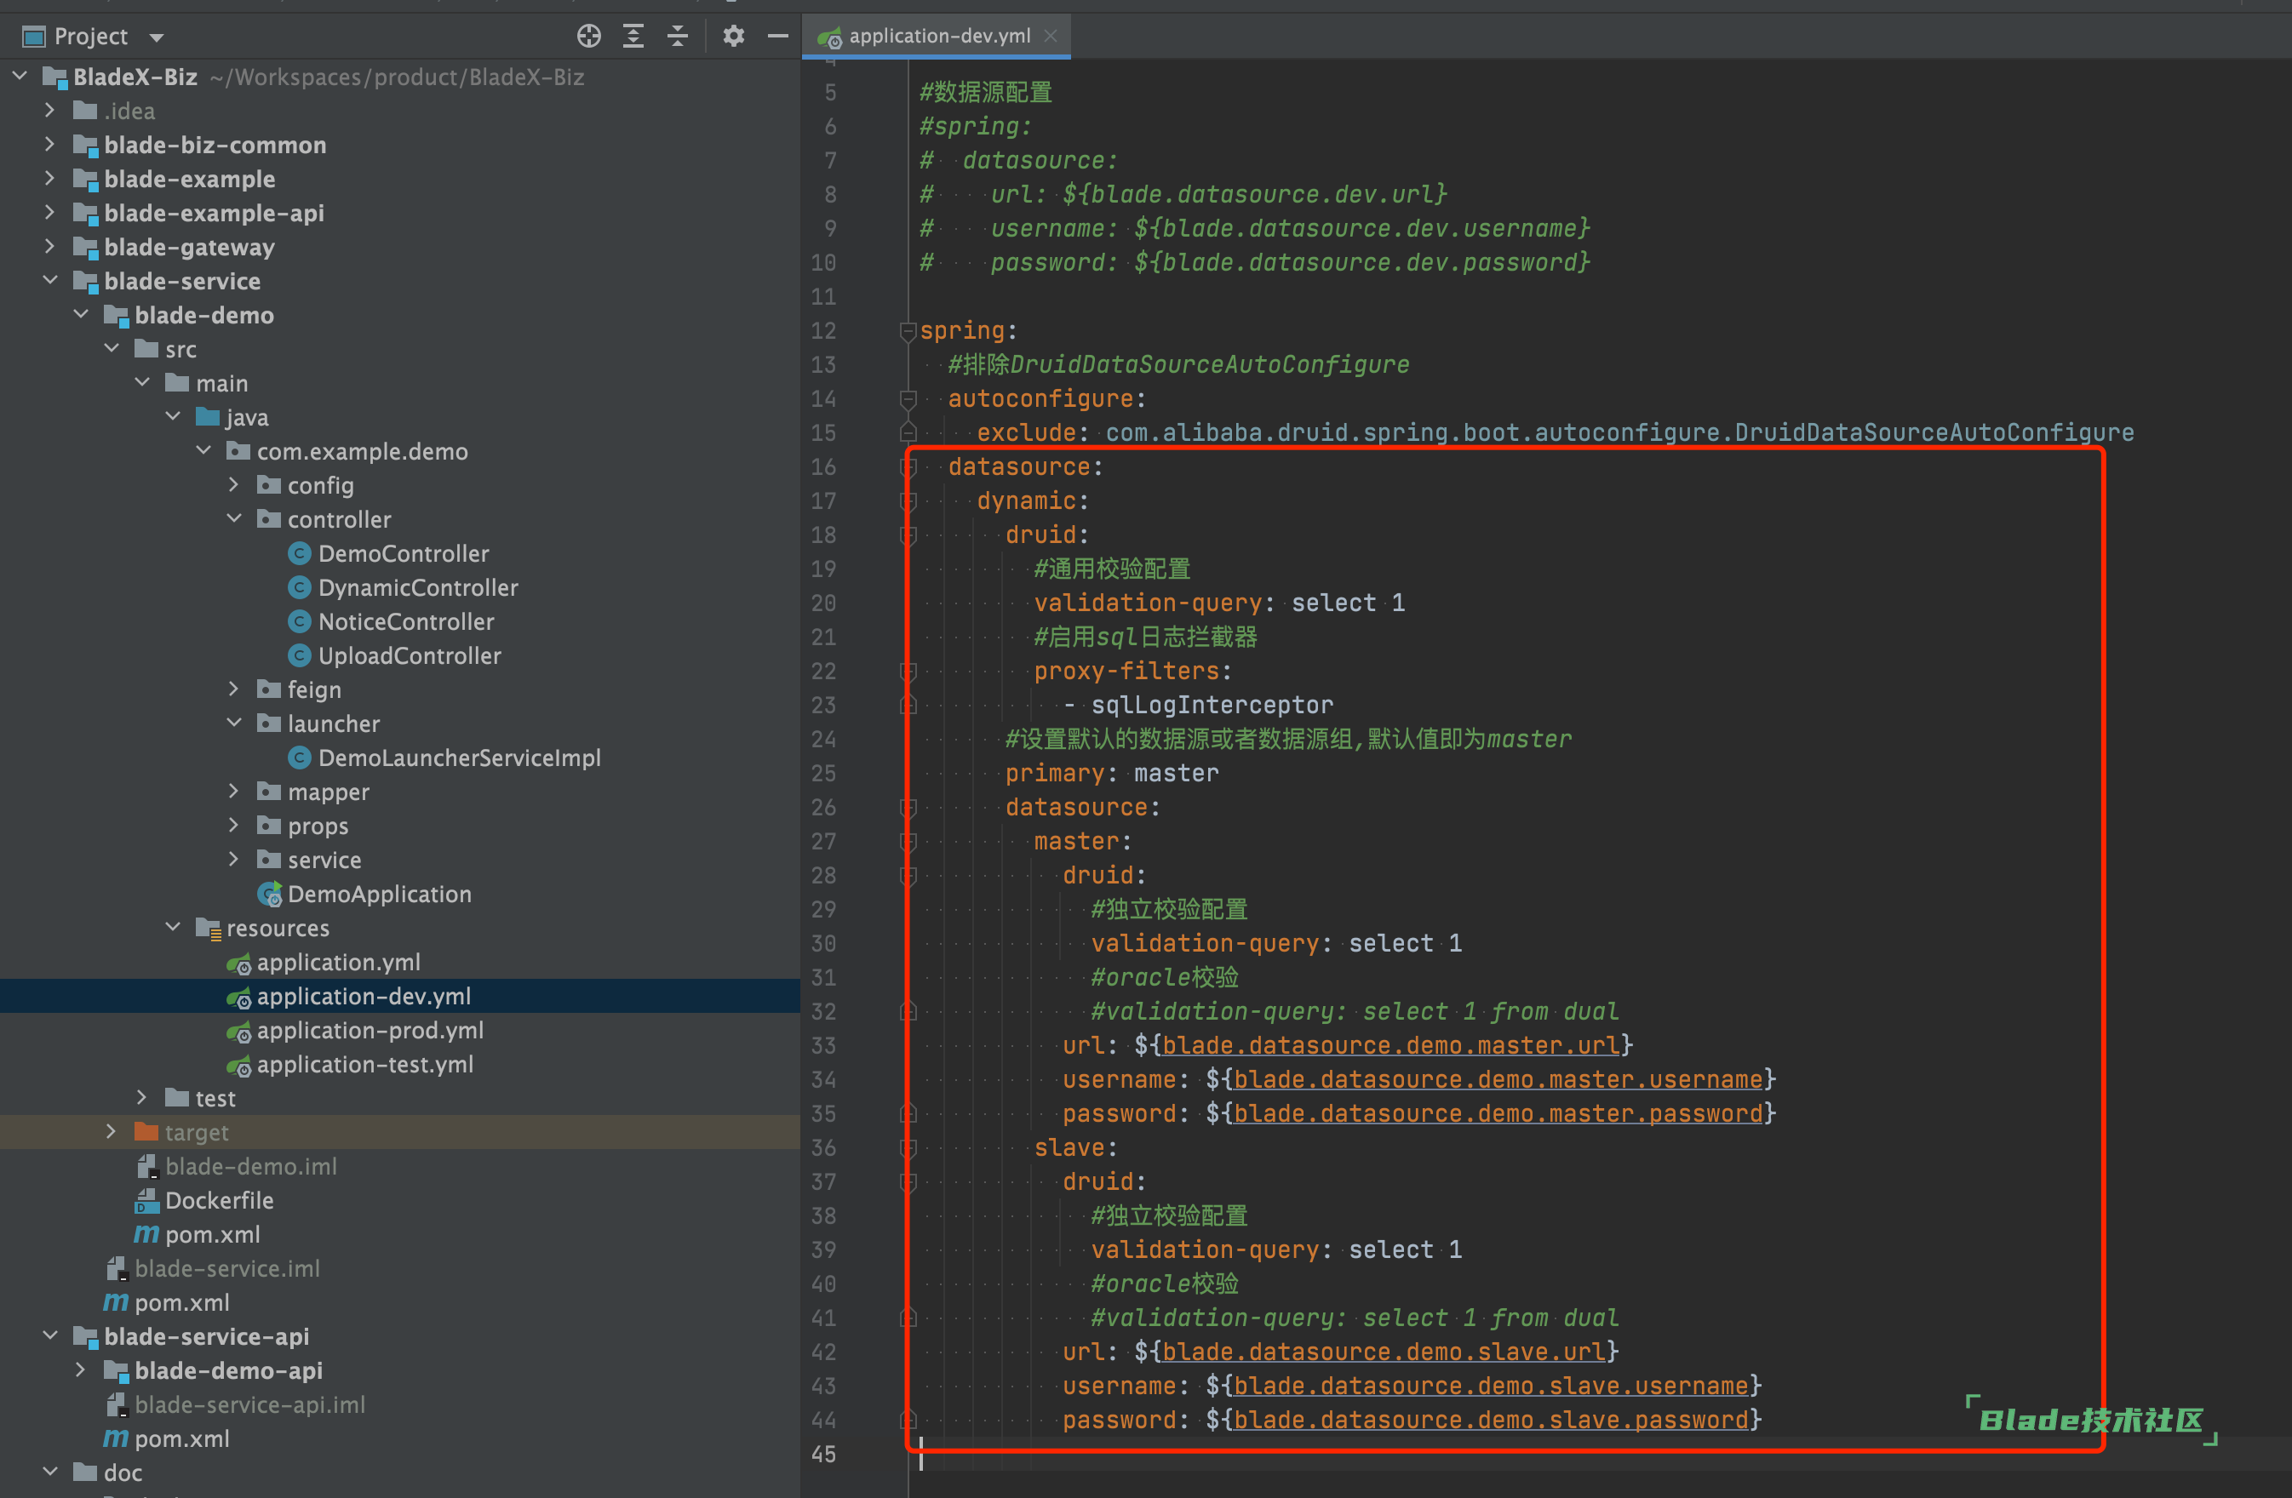The width and height of the screenshot is (2292, 1498).
Task: Select the application-dev.yml tree row
Action: (x=399, y=996)
